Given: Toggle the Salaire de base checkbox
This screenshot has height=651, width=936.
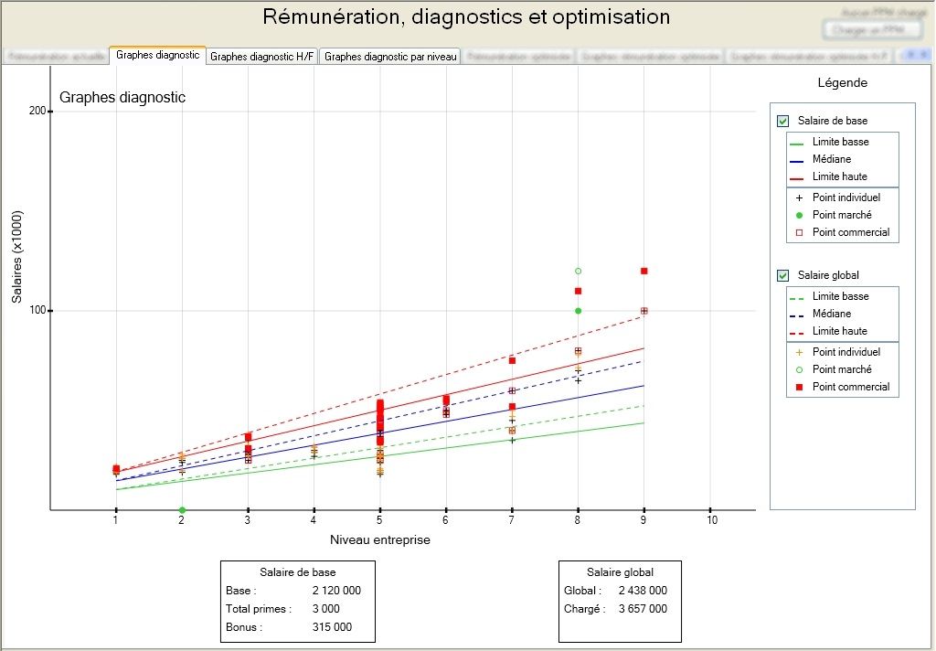Looking at the screenshot, I should (x=782, y=122).
